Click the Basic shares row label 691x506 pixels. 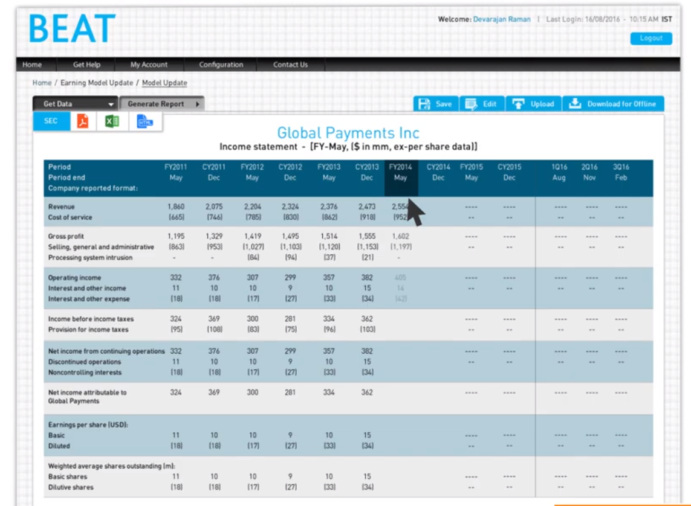[68, 477]
